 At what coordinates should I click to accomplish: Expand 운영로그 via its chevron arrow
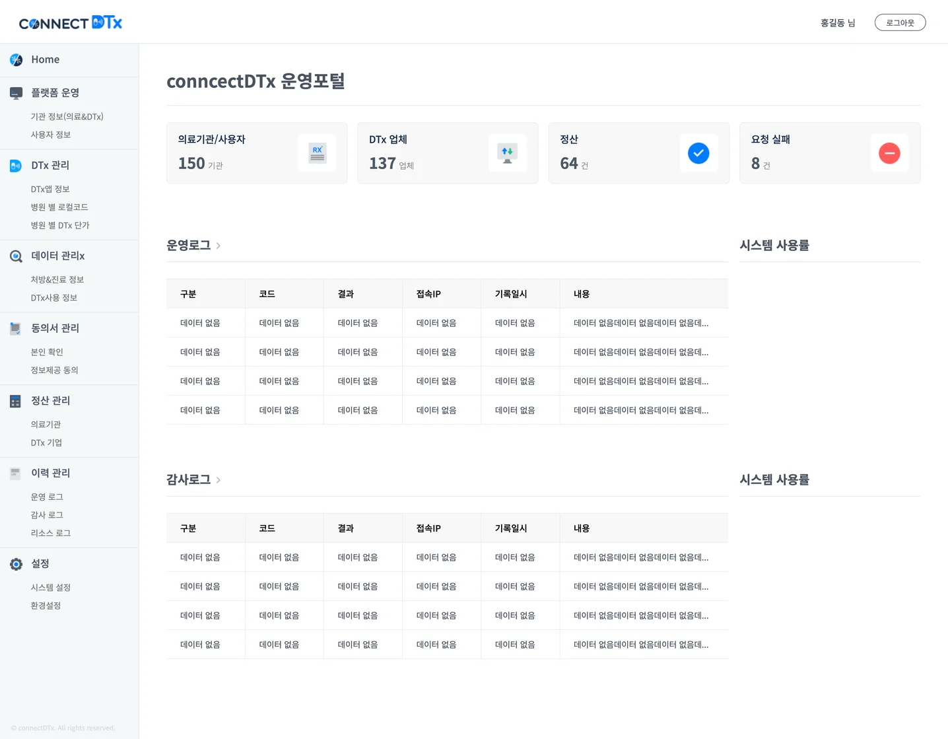pos(219,246)
